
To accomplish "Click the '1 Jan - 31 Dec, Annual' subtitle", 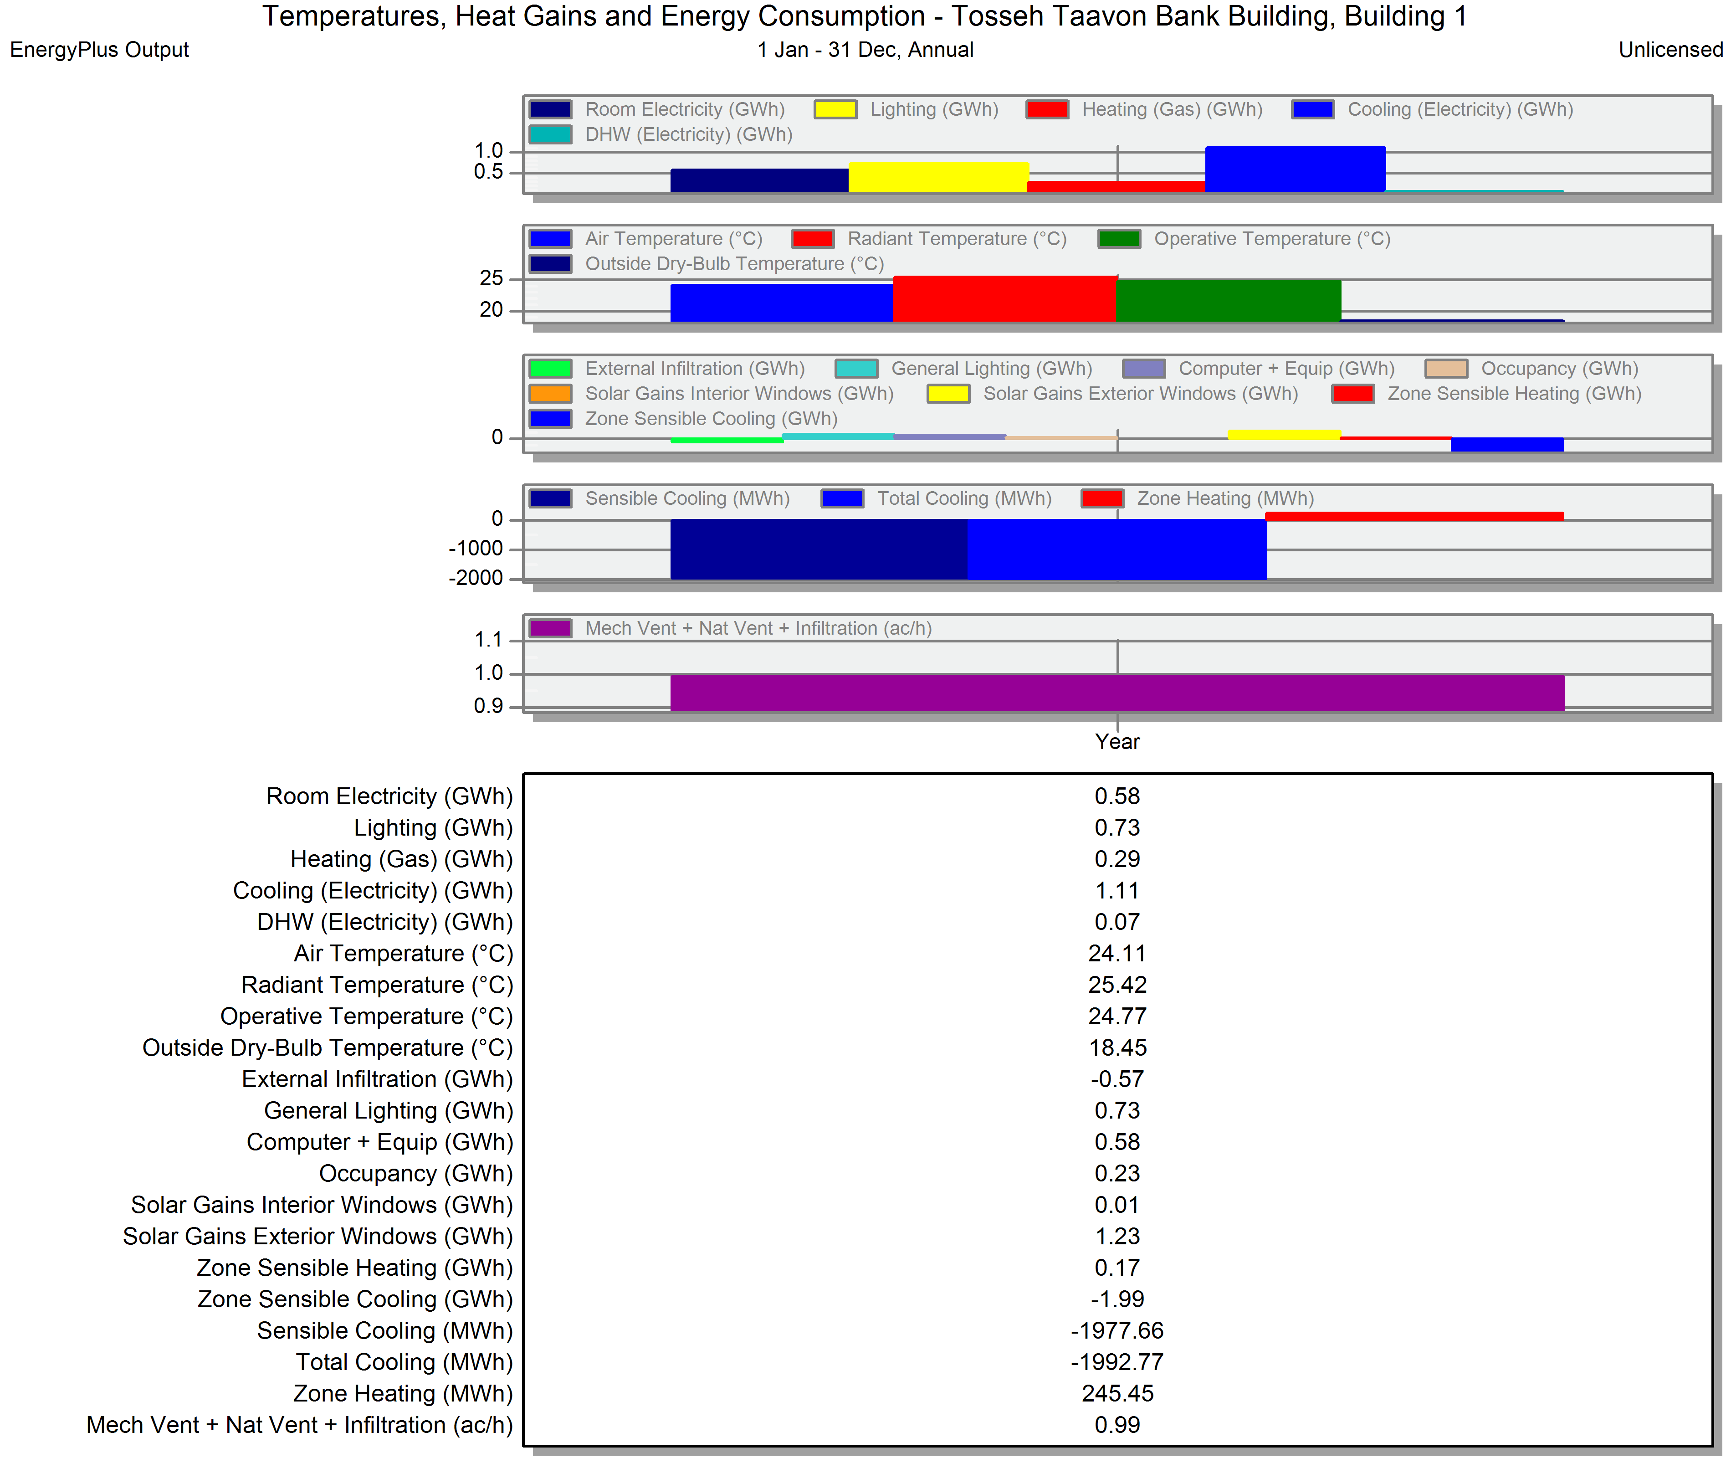I will 865,50.
